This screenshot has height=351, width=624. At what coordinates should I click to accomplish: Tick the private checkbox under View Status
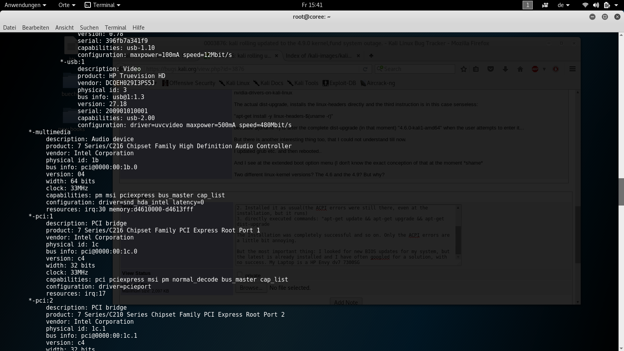[240, 275]
